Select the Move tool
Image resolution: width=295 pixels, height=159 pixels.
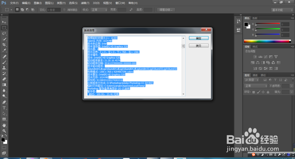[x=4, y=22]
